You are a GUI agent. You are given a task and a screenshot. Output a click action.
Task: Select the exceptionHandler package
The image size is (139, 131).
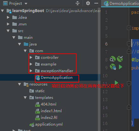(x=57, y=71)
